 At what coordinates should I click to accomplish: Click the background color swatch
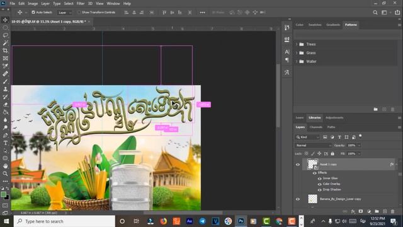tap(7, 198)
